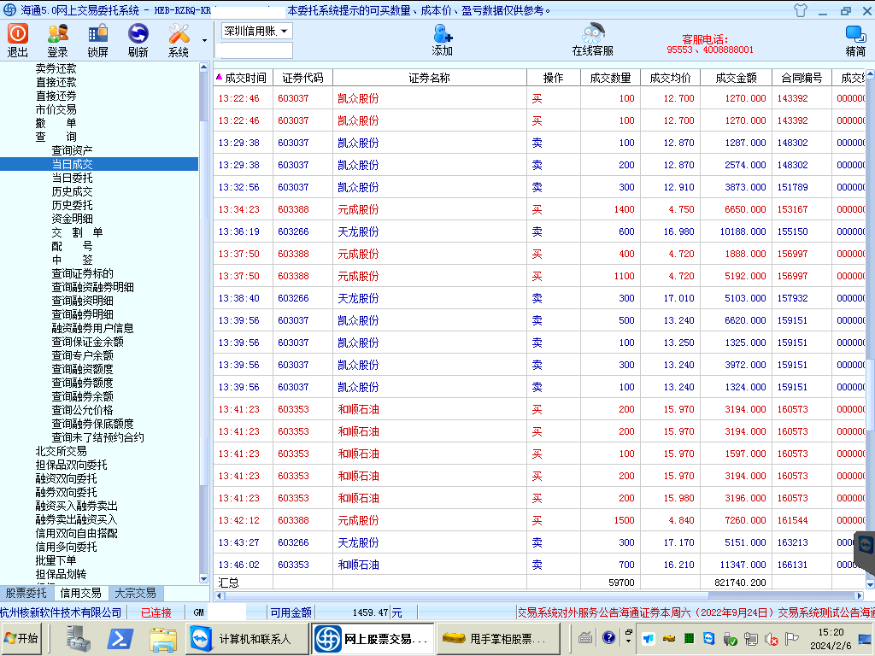The width and height of the screenshot is (875, 656).
Task: Open 查询资产 in the sidebar
Action: [x=72, y=150]
